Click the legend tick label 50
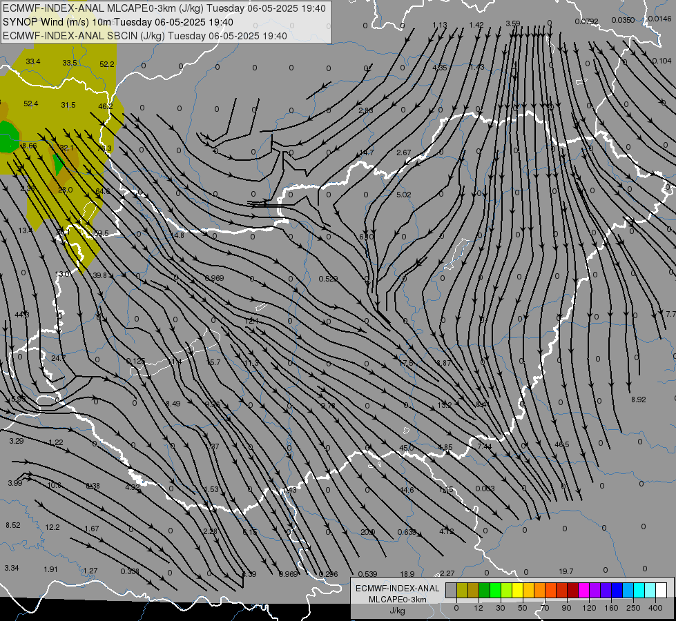Image resolution: width=676 pixels, height=621 pixels. 523,608
